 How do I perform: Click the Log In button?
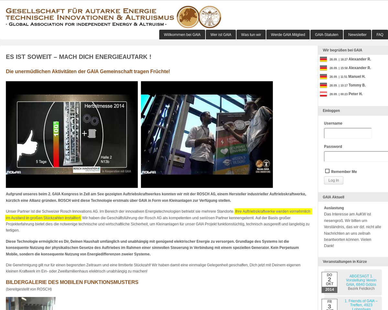coord(334,181)
